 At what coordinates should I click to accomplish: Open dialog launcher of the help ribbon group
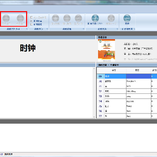pos(117,29)
